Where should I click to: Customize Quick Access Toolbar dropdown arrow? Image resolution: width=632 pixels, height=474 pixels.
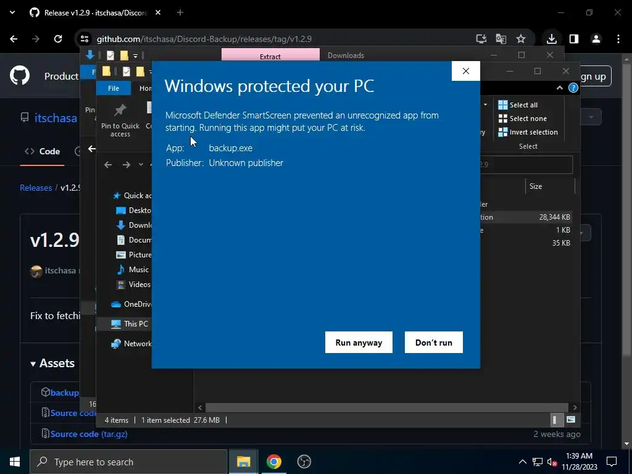click(135, 56)
